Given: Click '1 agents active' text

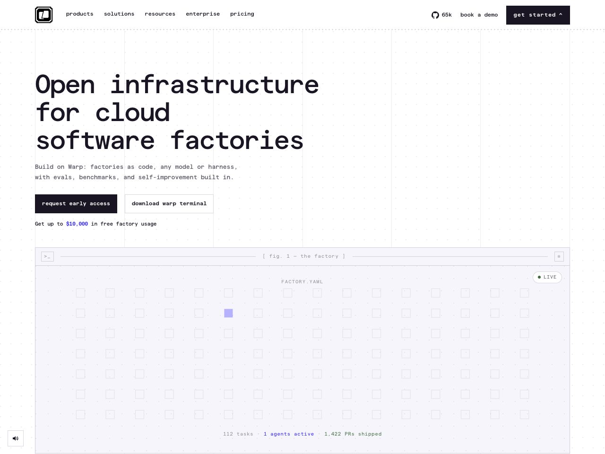Looking at the screenshot, I should pyautogui.click(x=289, y=434).
